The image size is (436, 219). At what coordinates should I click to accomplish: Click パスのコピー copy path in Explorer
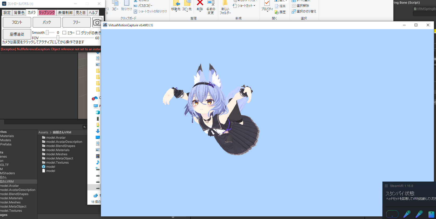coord(143,6)
